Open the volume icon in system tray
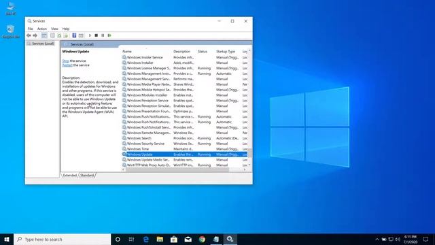Screen dimensions: 435x245 point(398,239)
